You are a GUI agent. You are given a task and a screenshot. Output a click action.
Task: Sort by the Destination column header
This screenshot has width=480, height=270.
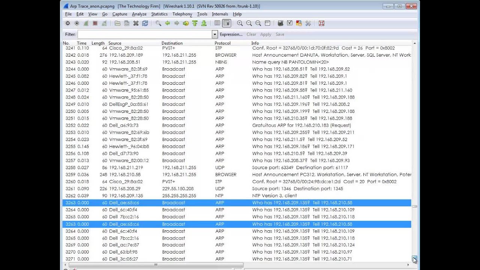(x=172, y=43)
